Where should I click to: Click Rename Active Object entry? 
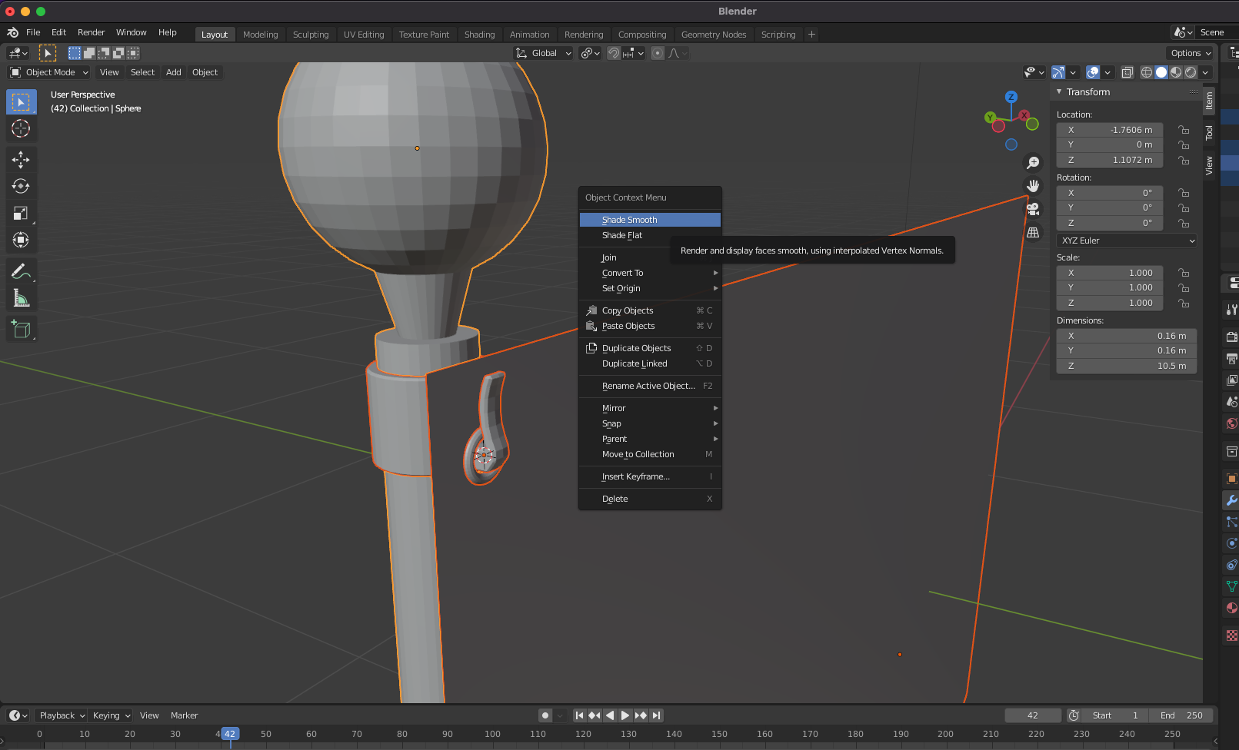650,386
